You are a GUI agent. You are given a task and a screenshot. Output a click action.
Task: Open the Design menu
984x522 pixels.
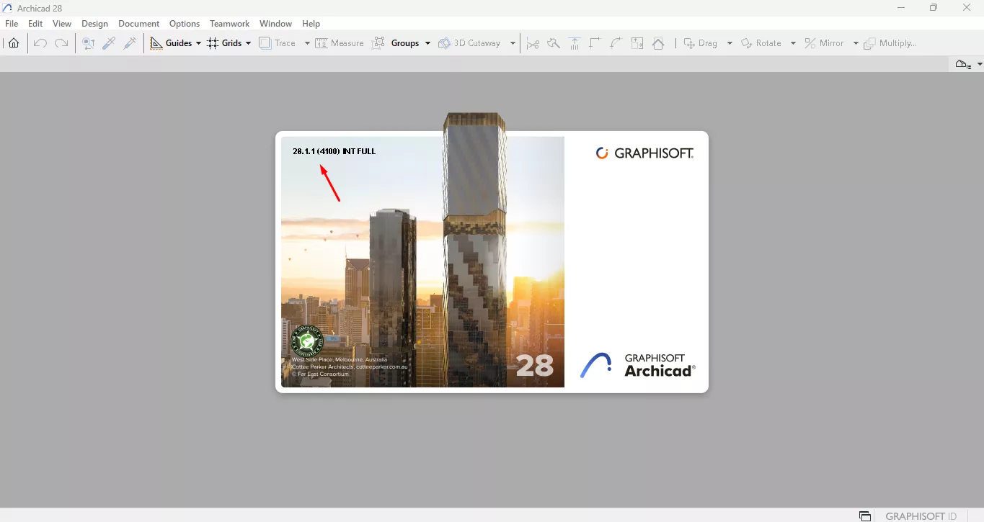click(x=94, y=24)
